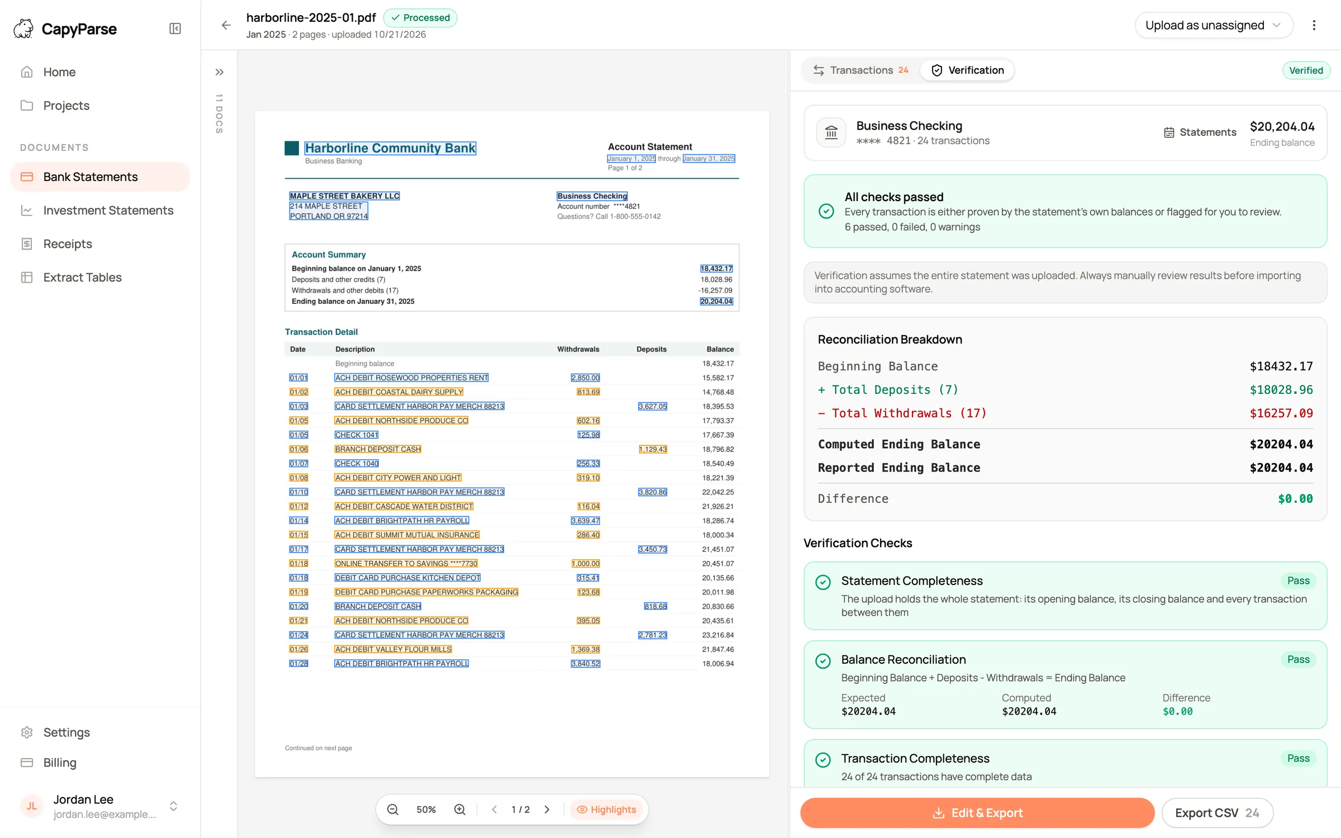Click highlighted Harborline Community Bank title
Viewport: 1341px width, 838px height.
point(390,148)
